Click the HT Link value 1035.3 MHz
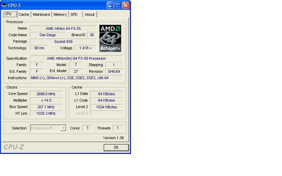282x176 pixels. coord(46,113)
